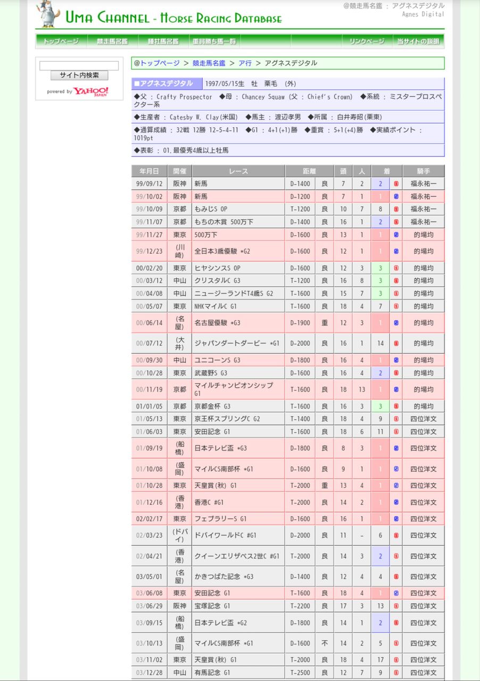Screen dimensions: 480x681
Task: Click the 年月日 column header
Action: [x=149, y=171]
